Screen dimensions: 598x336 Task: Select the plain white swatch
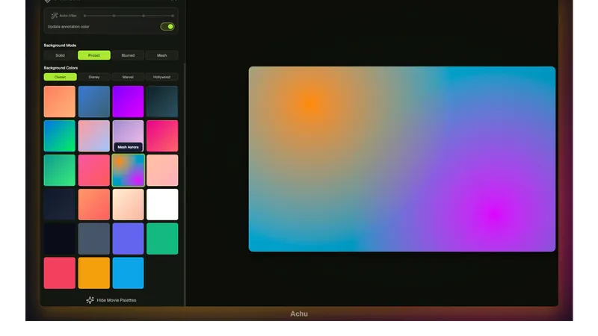coord(162,204)
